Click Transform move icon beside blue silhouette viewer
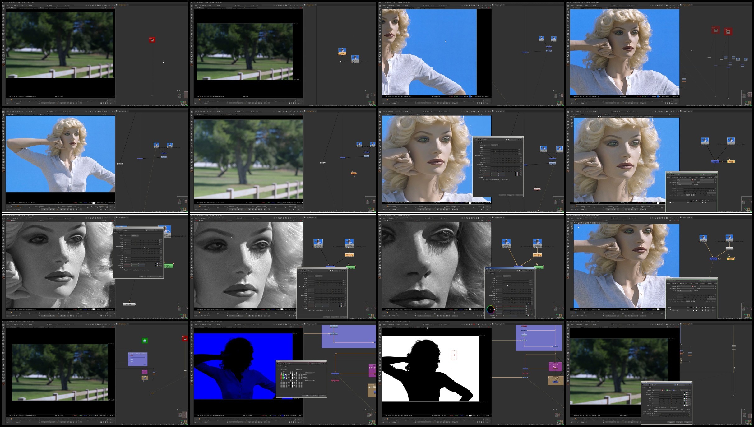This screenshot has width=754, height=427. click(192, 350)
